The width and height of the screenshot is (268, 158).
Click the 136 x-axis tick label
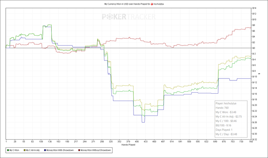tap(50, 142)
